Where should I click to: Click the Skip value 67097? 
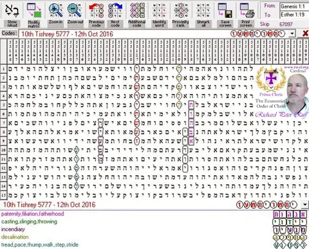point(286,24)
